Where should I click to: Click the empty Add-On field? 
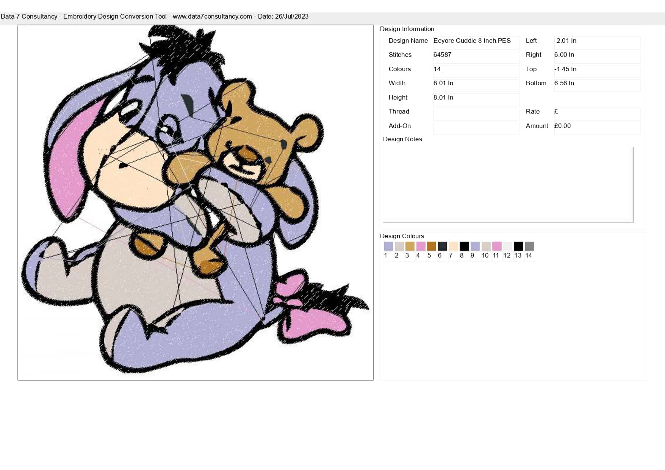point(476,128)
